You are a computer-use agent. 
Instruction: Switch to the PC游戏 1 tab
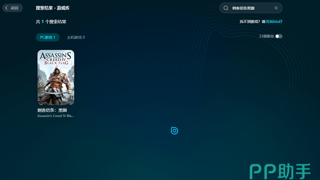click(x=48, y=37)
